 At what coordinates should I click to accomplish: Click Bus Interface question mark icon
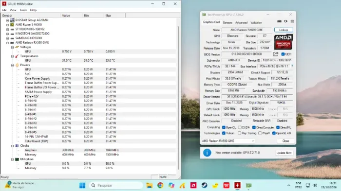click(292, 66)
